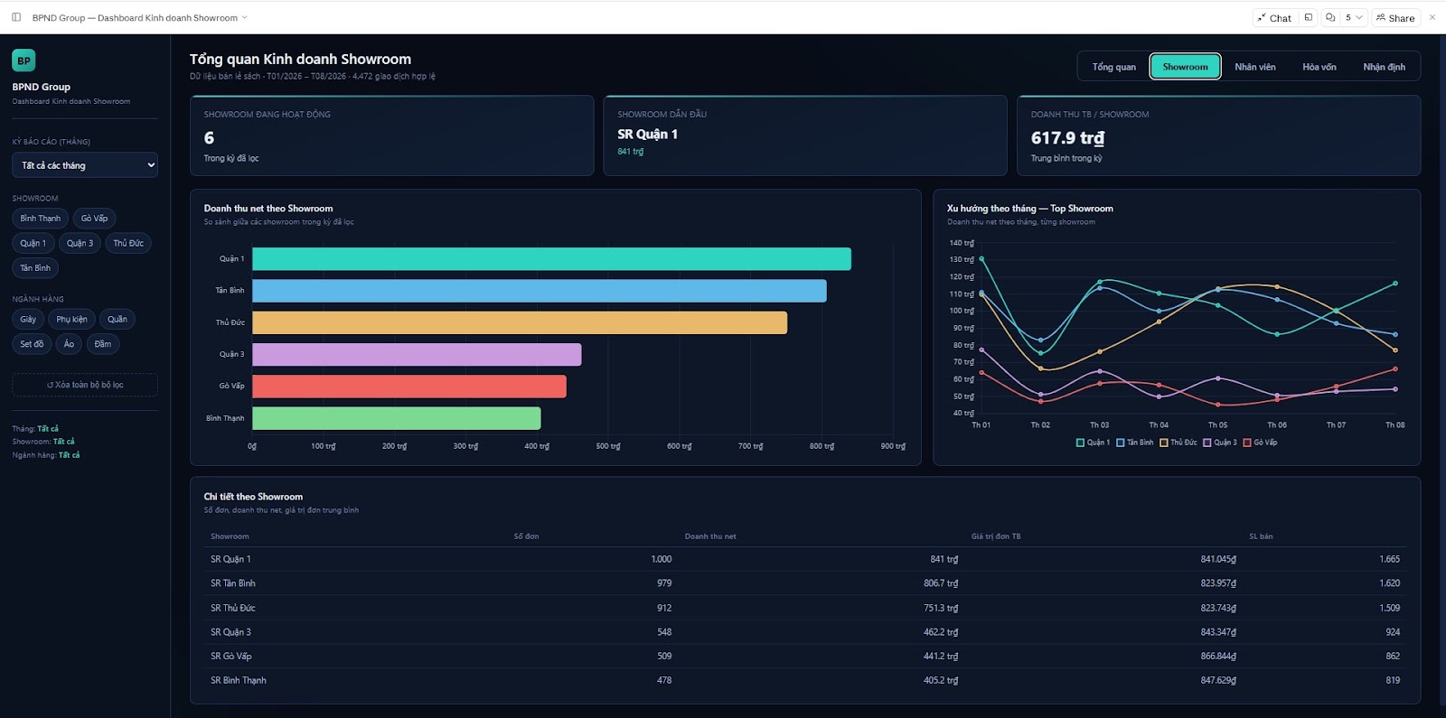
Task: Select the Showroom tab
Action: 1185,67
